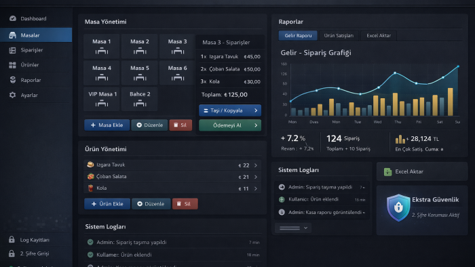Click the '124 Sipariş' statistic

(343, 138)
